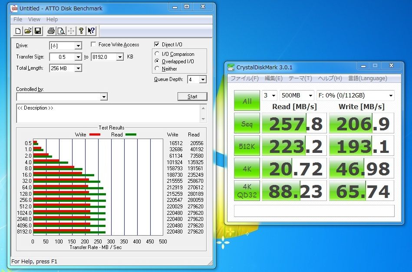Open the Transfer Size start dropdown 0.5
Image resolution: width=412 pixels, height=272 pixels.
click(x=78, y=57)
